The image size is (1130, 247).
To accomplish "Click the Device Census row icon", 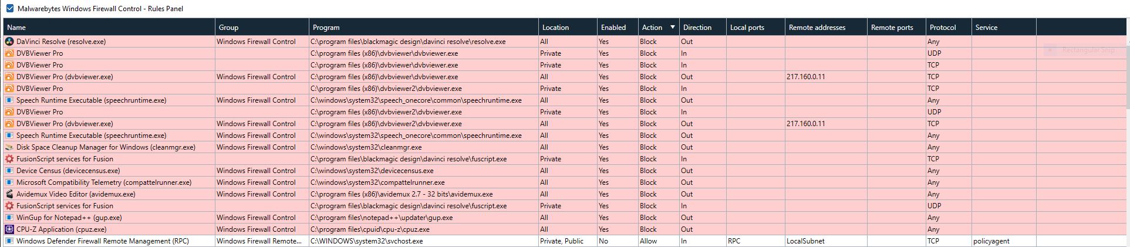I will [9, 171].
